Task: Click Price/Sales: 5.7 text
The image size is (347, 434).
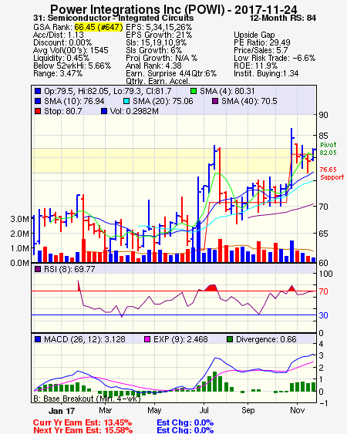Action: tap(261, 50)
